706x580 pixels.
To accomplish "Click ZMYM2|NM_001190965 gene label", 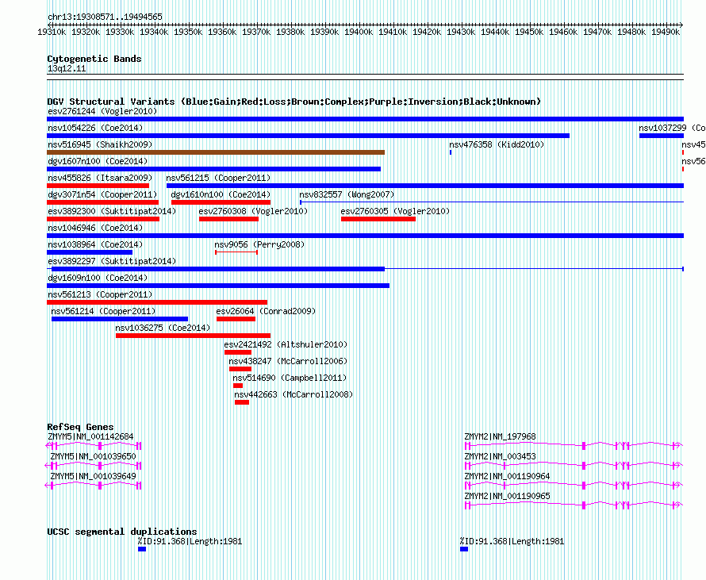I will (507, 496).
